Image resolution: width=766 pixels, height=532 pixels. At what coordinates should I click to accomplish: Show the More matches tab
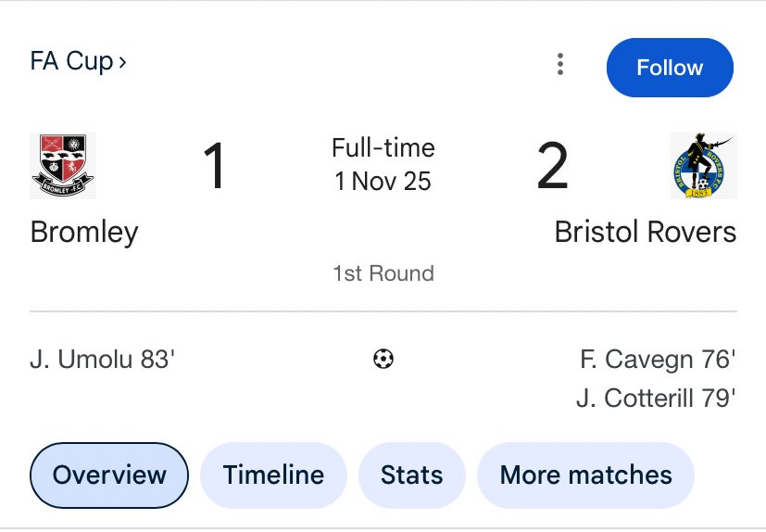(x=585, y=475)
